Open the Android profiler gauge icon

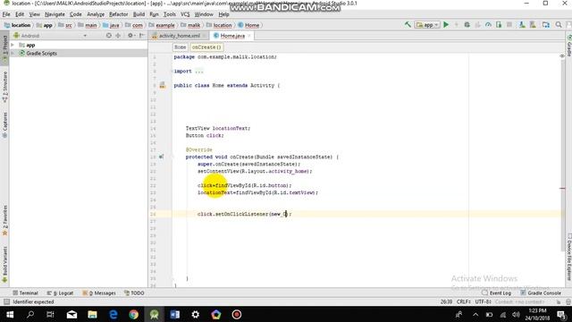(x=488, y=25)
